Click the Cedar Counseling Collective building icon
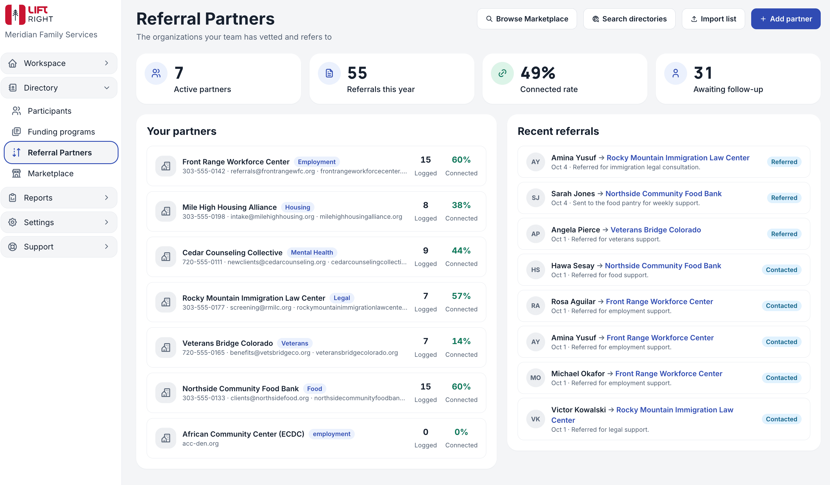The width and height of the screenshot is (830, 485). 166,257
